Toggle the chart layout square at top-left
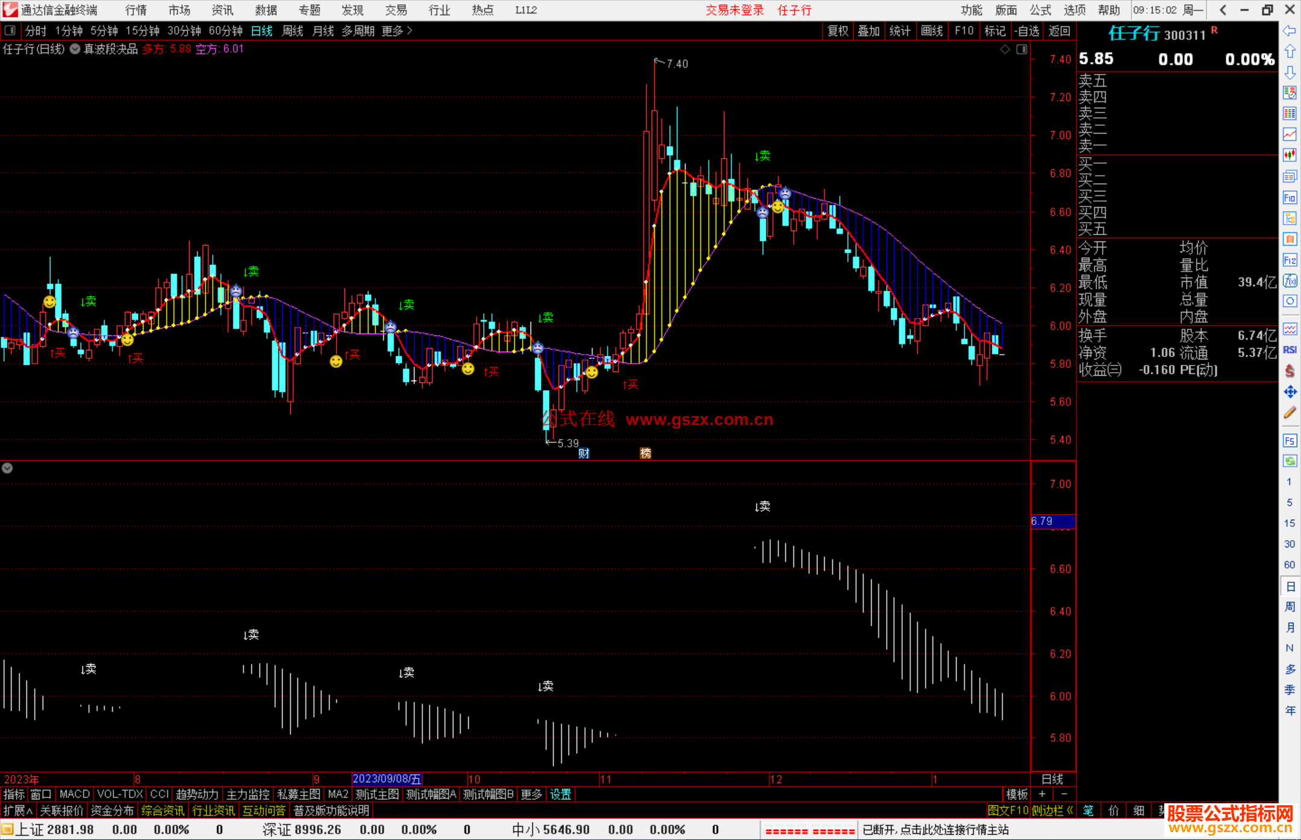The width and height of the screenshot is (1301, 840). pyautogui.click(x=10, y=30)
